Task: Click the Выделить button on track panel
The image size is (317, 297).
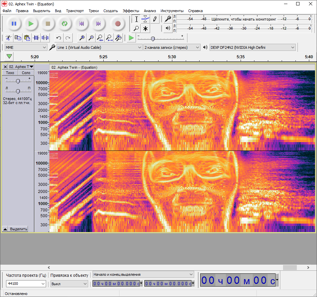Action: point(18,229)
